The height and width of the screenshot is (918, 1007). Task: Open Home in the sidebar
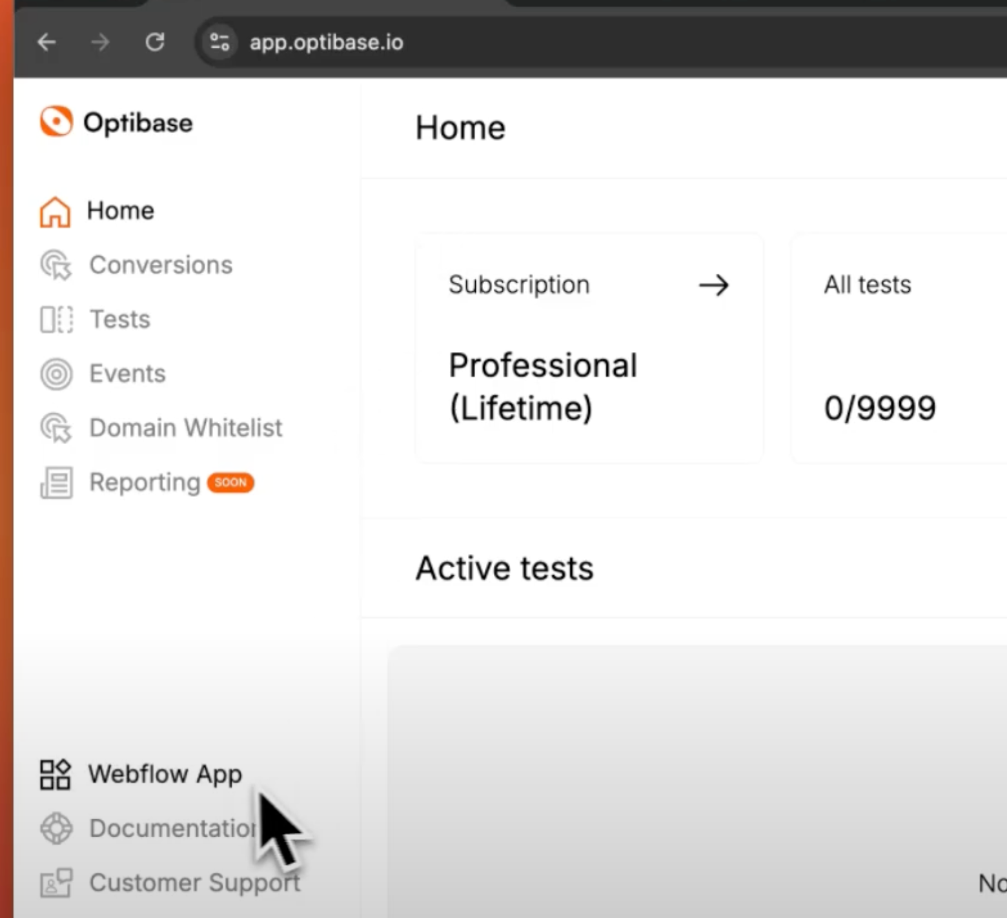121,210
